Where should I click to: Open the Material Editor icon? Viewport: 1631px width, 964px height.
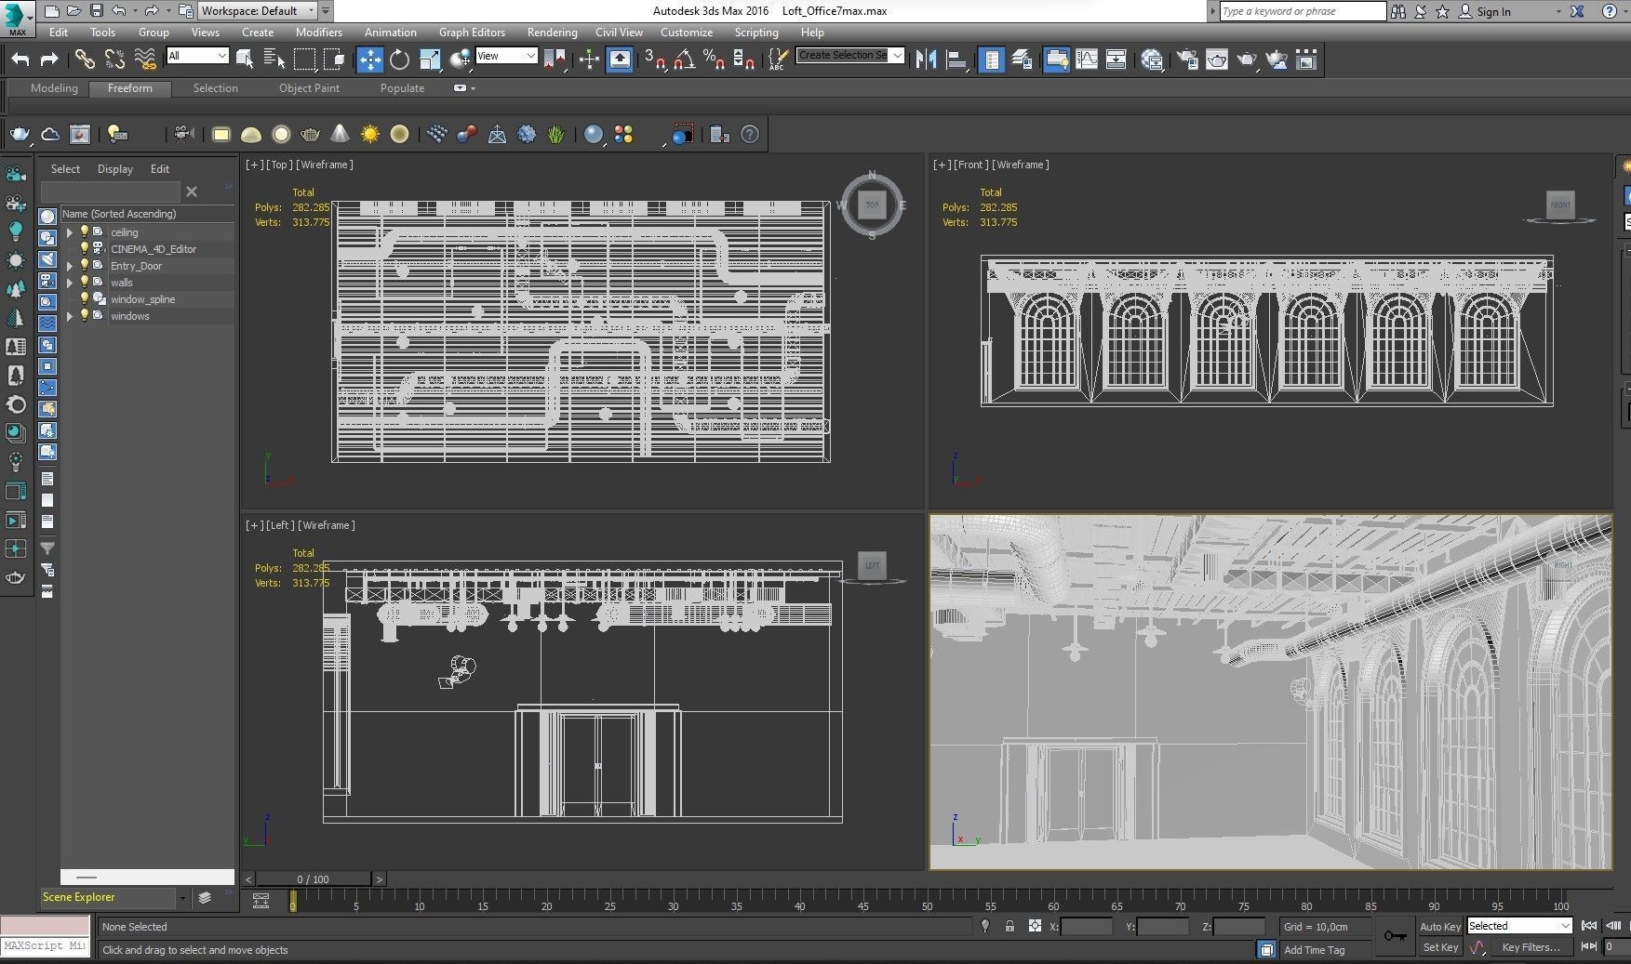click(x=1152, y=59)
